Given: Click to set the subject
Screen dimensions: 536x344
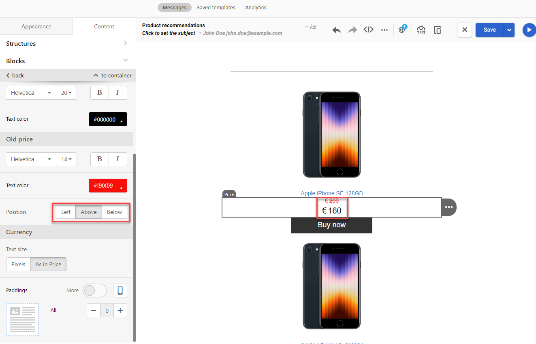Looking at the screenshot, I should pos(169,33).
